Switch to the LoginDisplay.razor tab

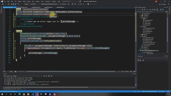(x=36, y=7)
